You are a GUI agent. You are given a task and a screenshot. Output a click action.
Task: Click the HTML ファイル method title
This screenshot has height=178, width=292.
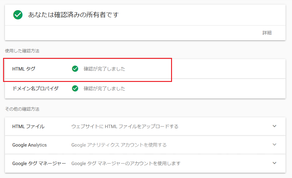28,126
